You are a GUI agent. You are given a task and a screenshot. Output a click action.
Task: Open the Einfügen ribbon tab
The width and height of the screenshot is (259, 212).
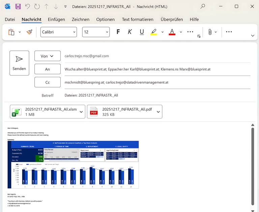tap(56, 20)
